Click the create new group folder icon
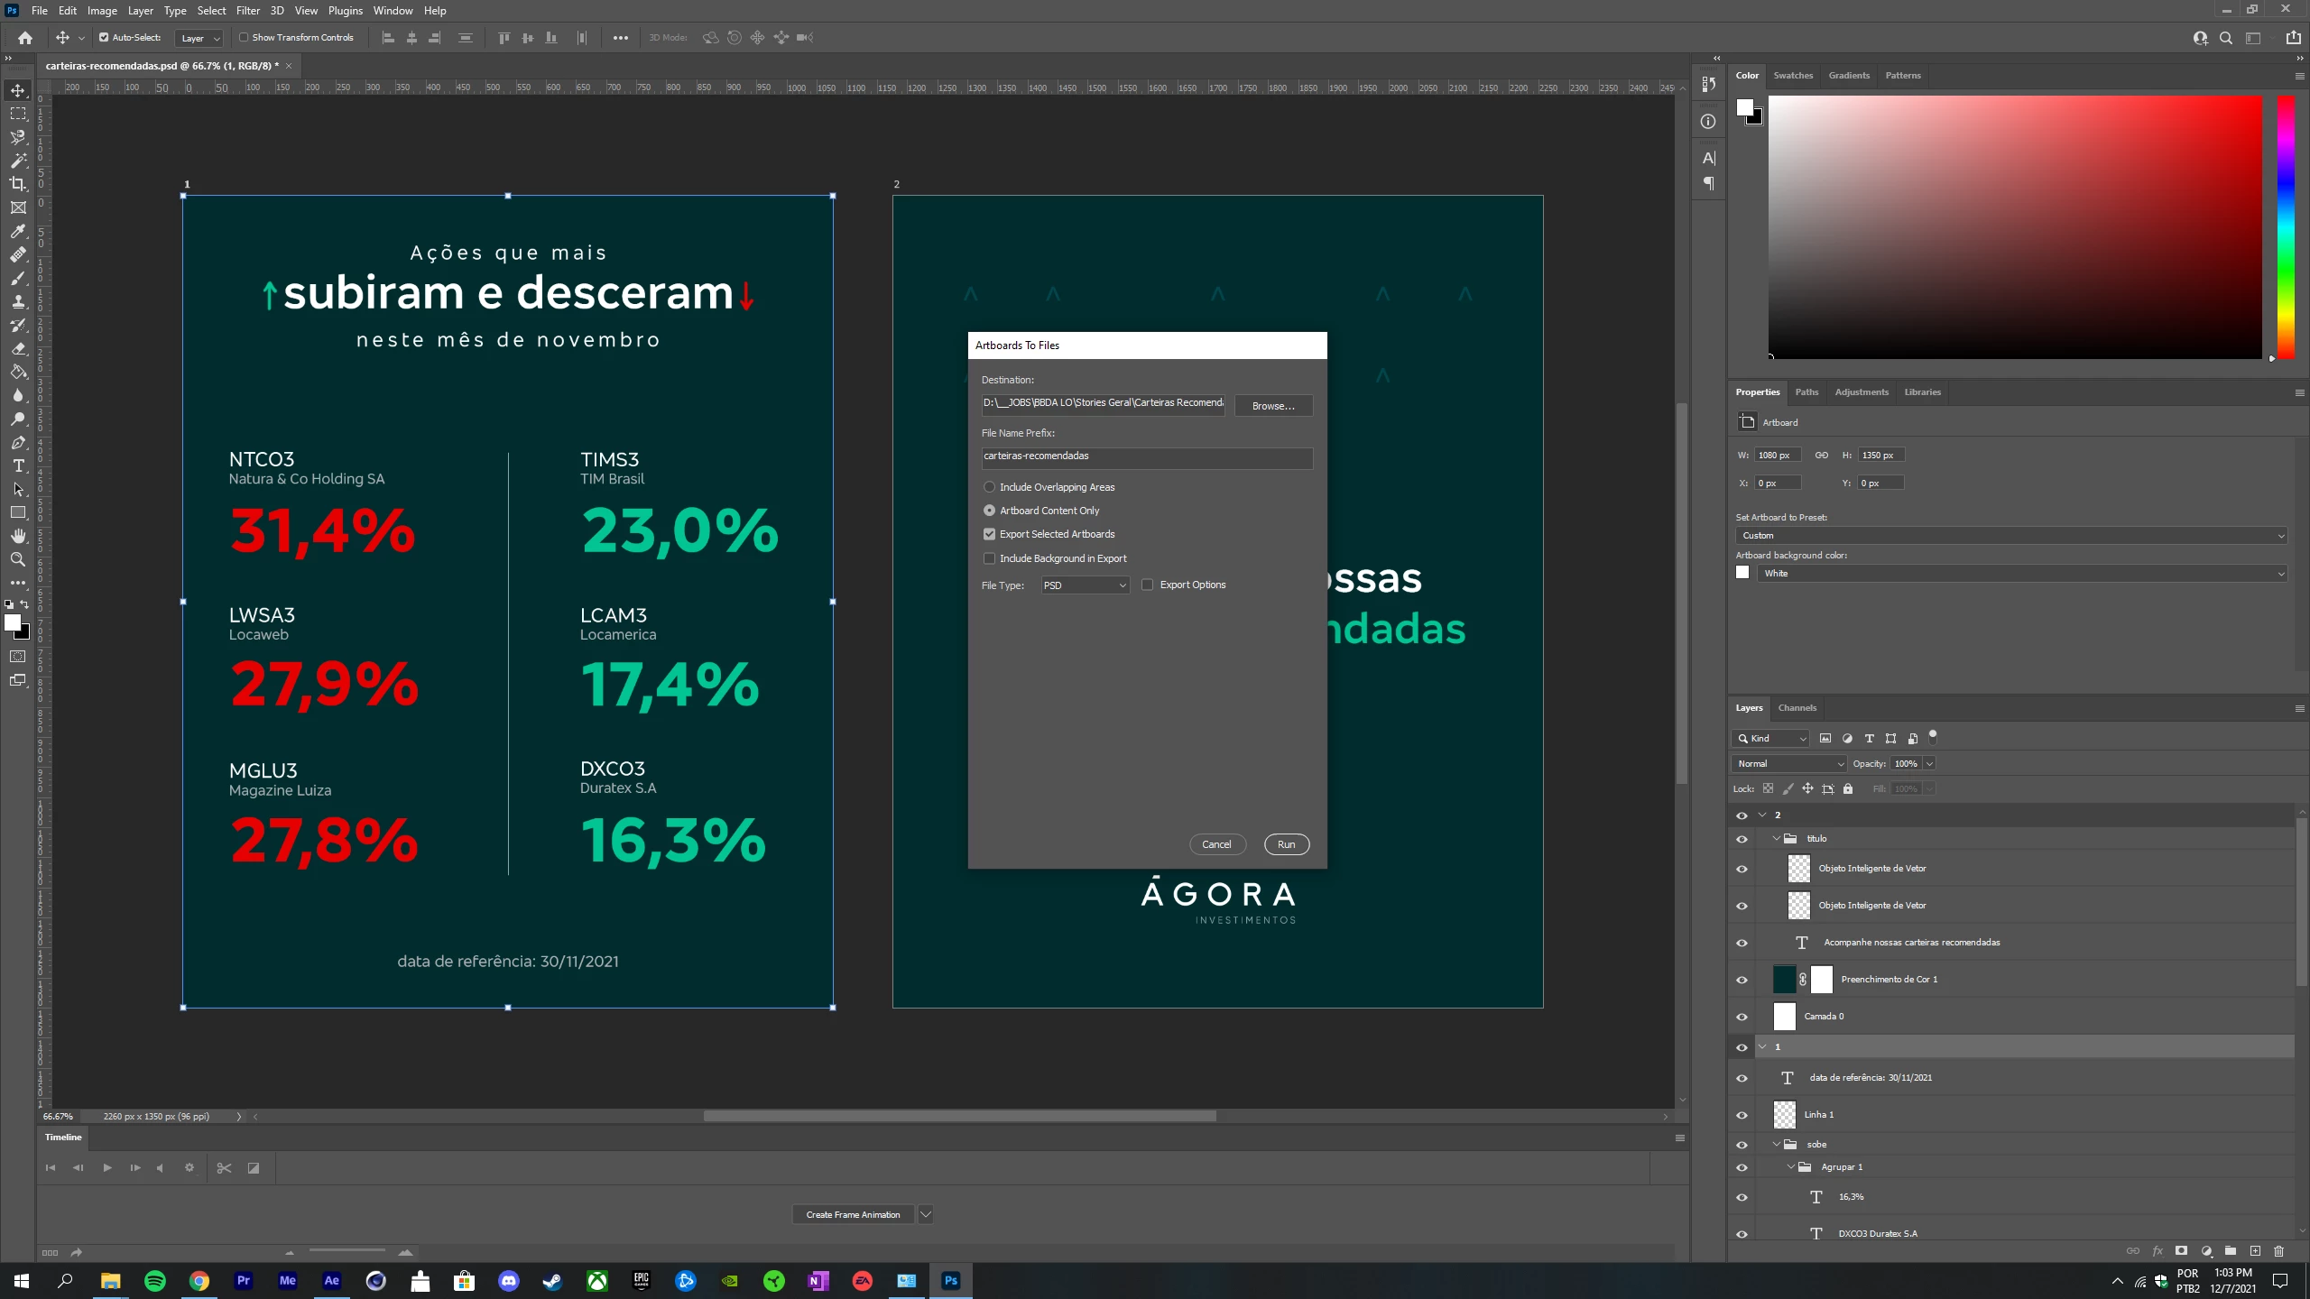The width and height of the screenshot is (2310, 1299). pyautogui.click(x=2230, y=1250)
